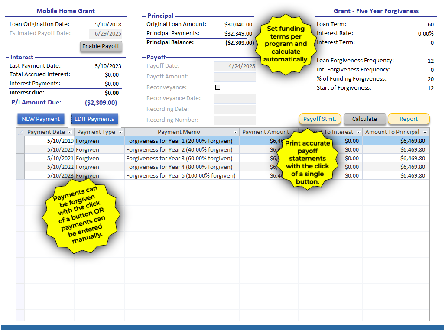Image resolution: width=445 pixels, height=330 pixels.
Task: Click the Payoff Amount field
Action: click(235, 77)
